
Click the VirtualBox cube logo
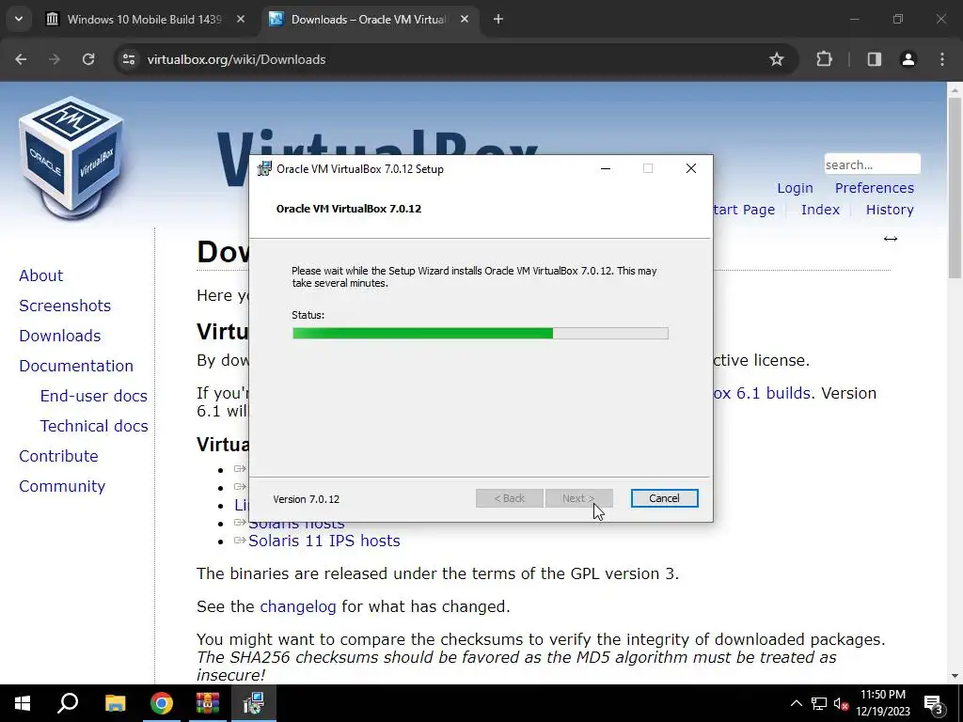click(x=71, y=157)
